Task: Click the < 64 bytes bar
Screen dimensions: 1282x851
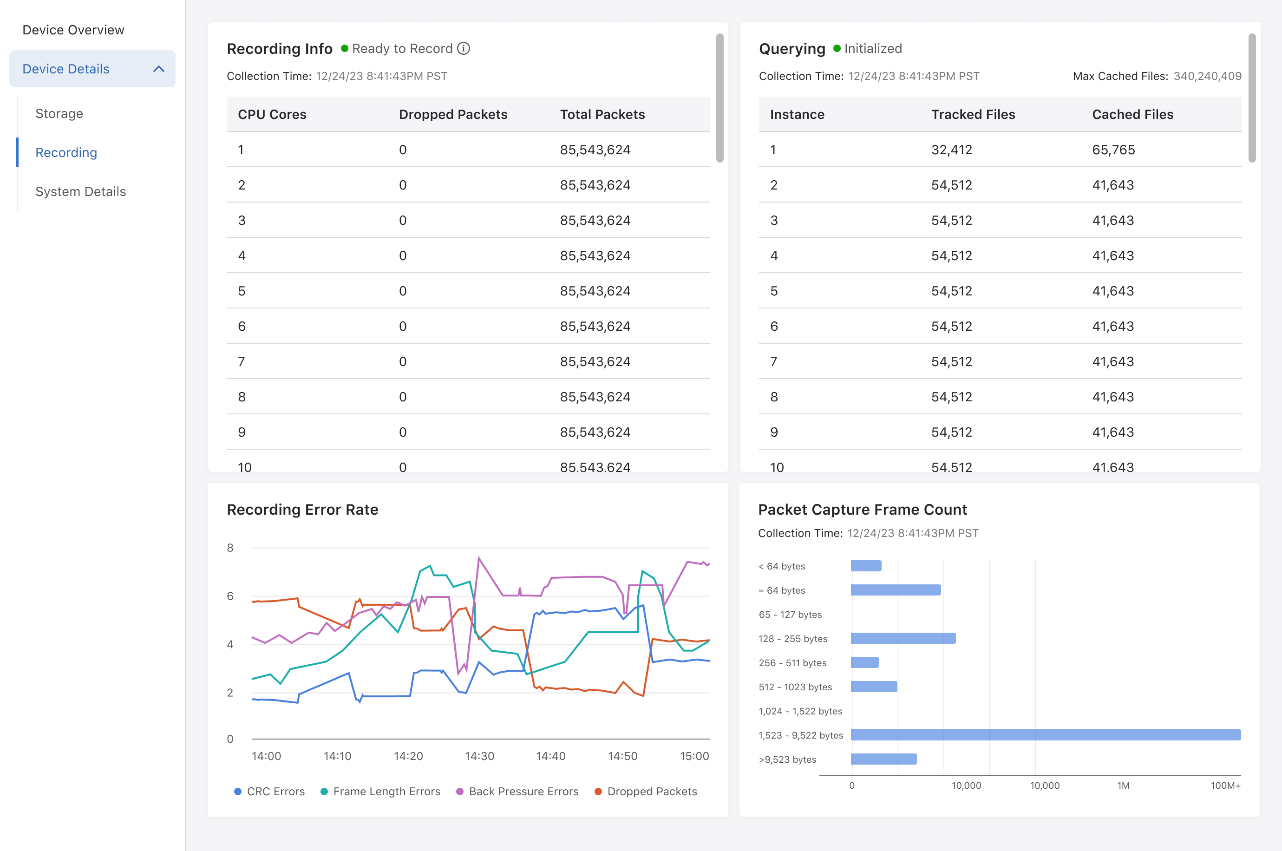Action: 866,566
